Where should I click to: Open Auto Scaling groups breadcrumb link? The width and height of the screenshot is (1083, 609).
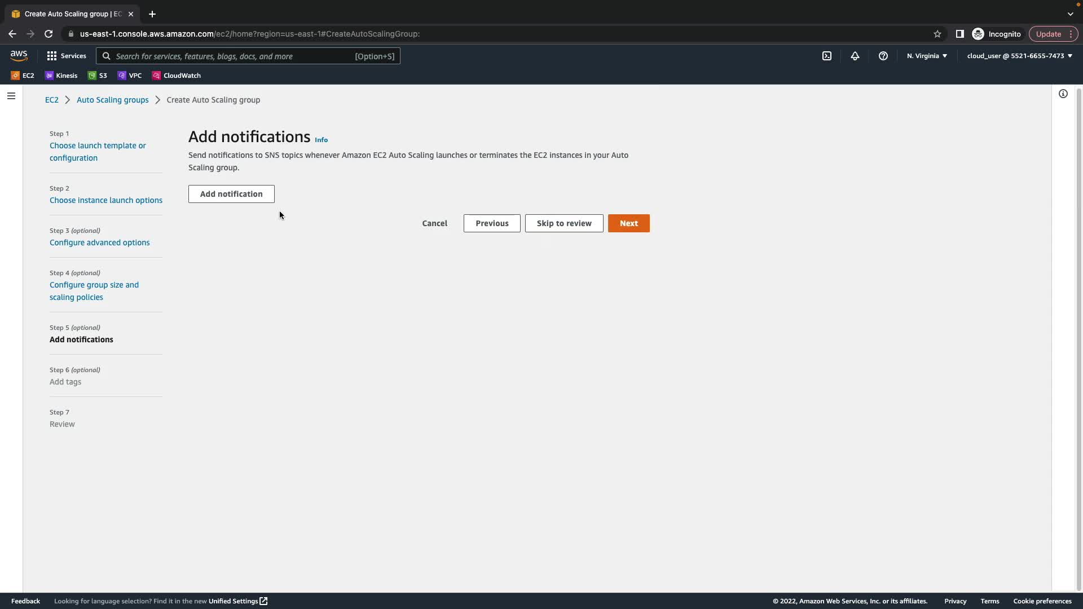[112, 100]
